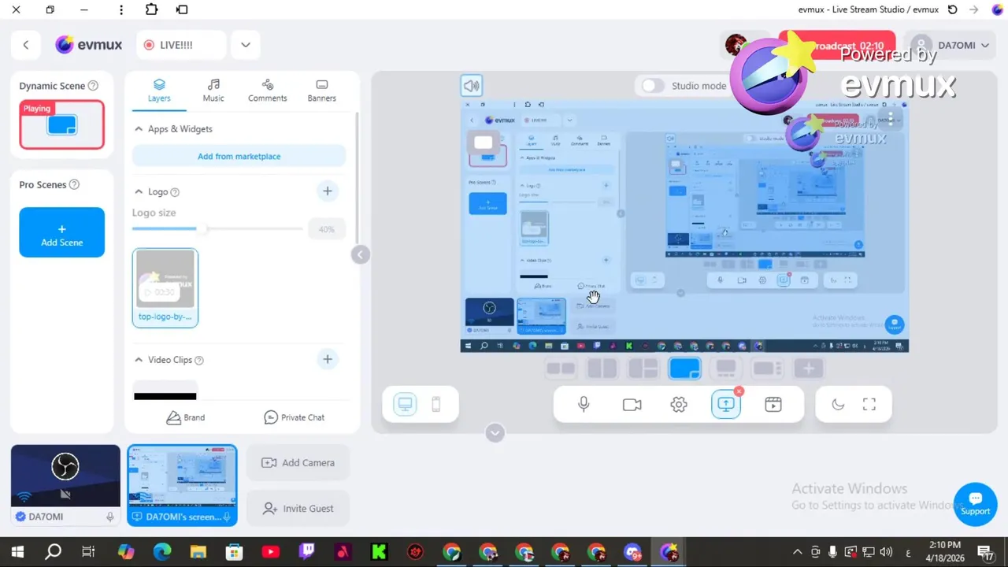The image size is (1008, 567).
Task: Click the Invite Guest button
Action: pyautogui.click(x=298, y=509)
